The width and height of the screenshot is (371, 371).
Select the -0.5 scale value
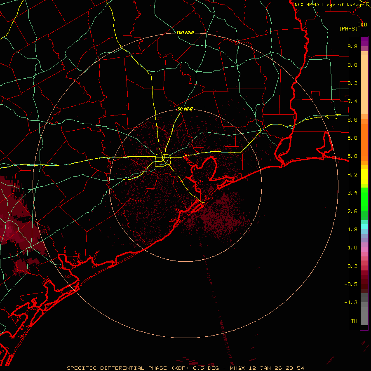(x=351, y=284)
